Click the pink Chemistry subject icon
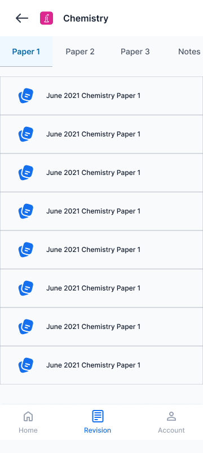 pos(46,18)
